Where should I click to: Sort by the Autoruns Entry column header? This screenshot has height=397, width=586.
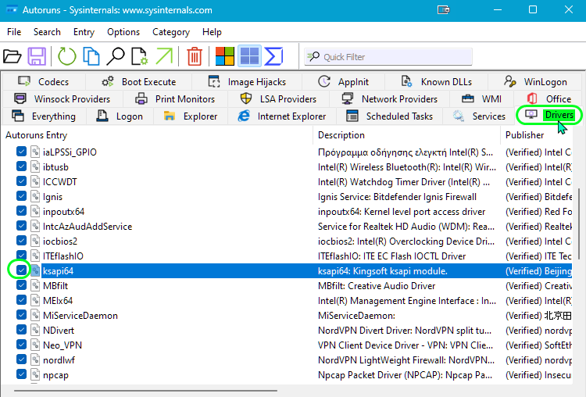pyautogui.click(x=157, y=135)
